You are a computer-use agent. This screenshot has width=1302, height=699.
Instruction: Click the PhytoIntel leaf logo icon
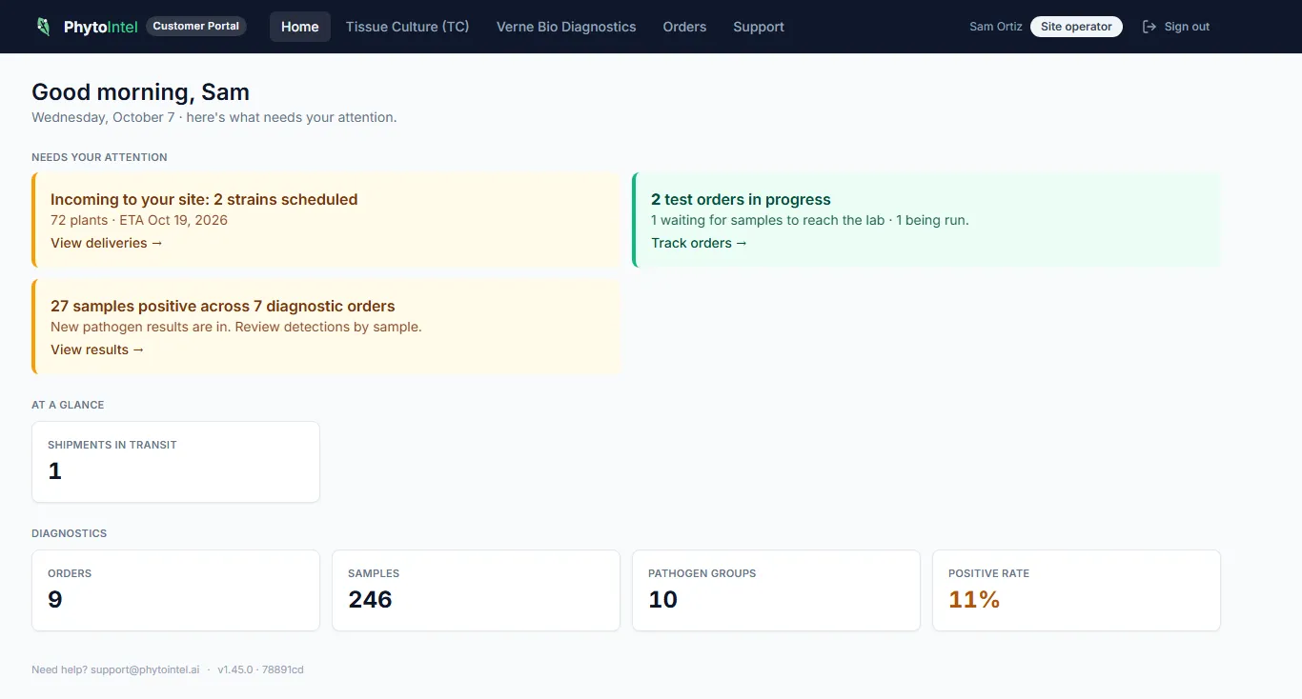point(43,27)
